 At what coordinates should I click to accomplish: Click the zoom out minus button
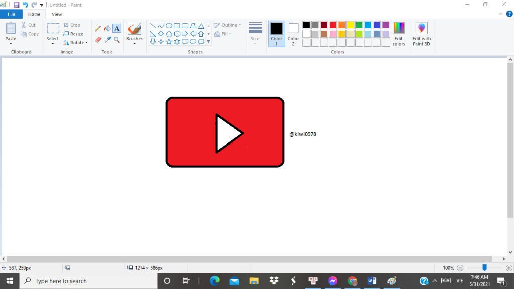pos(460,268)
